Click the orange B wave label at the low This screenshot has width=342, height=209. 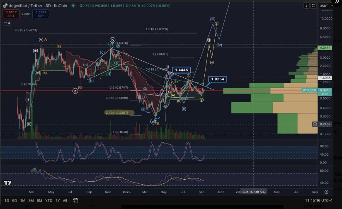pos(158,124)
